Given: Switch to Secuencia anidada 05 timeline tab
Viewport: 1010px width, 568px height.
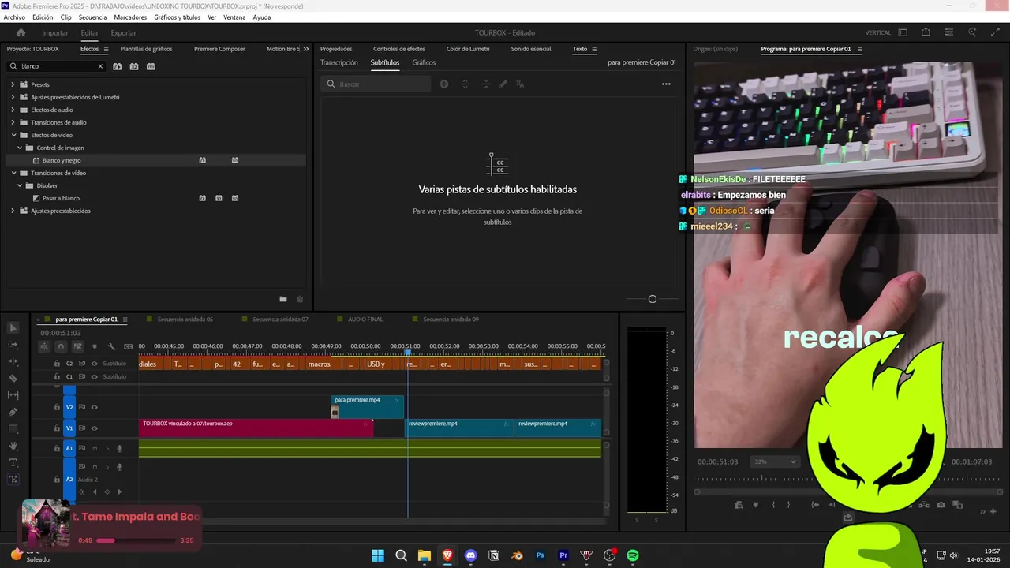Looking at the screenshot, I should 185,319.
